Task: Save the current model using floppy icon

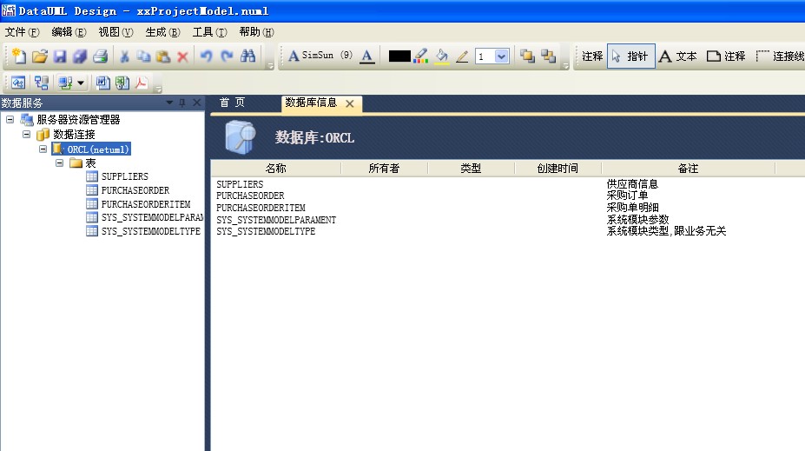Action: [x=60, y=56]
